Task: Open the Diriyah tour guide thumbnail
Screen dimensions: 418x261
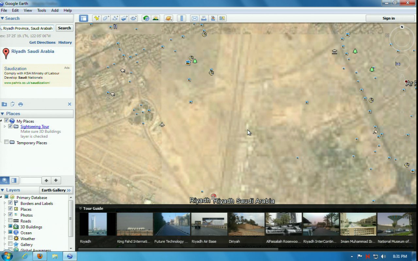Action: [x=246, y=224]
